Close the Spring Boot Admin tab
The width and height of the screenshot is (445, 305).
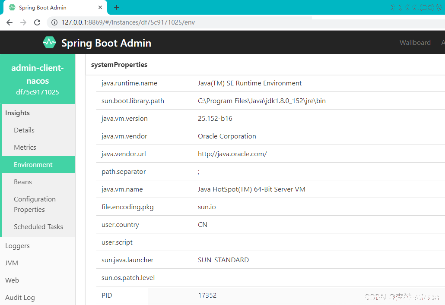coord(100,7)
